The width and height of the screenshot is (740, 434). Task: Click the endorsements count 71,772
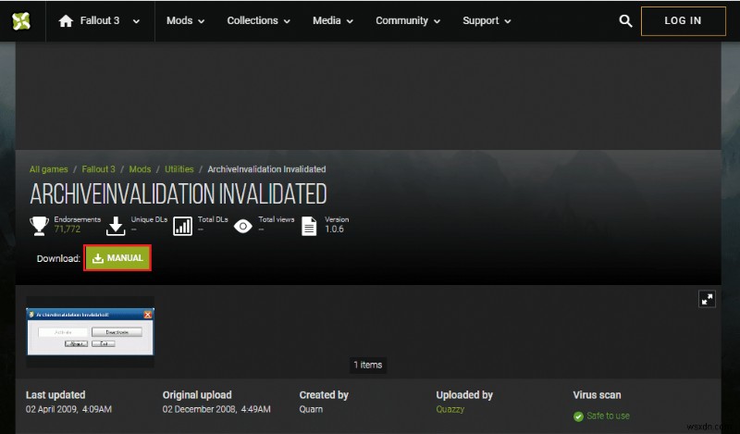tap(67, 229)
